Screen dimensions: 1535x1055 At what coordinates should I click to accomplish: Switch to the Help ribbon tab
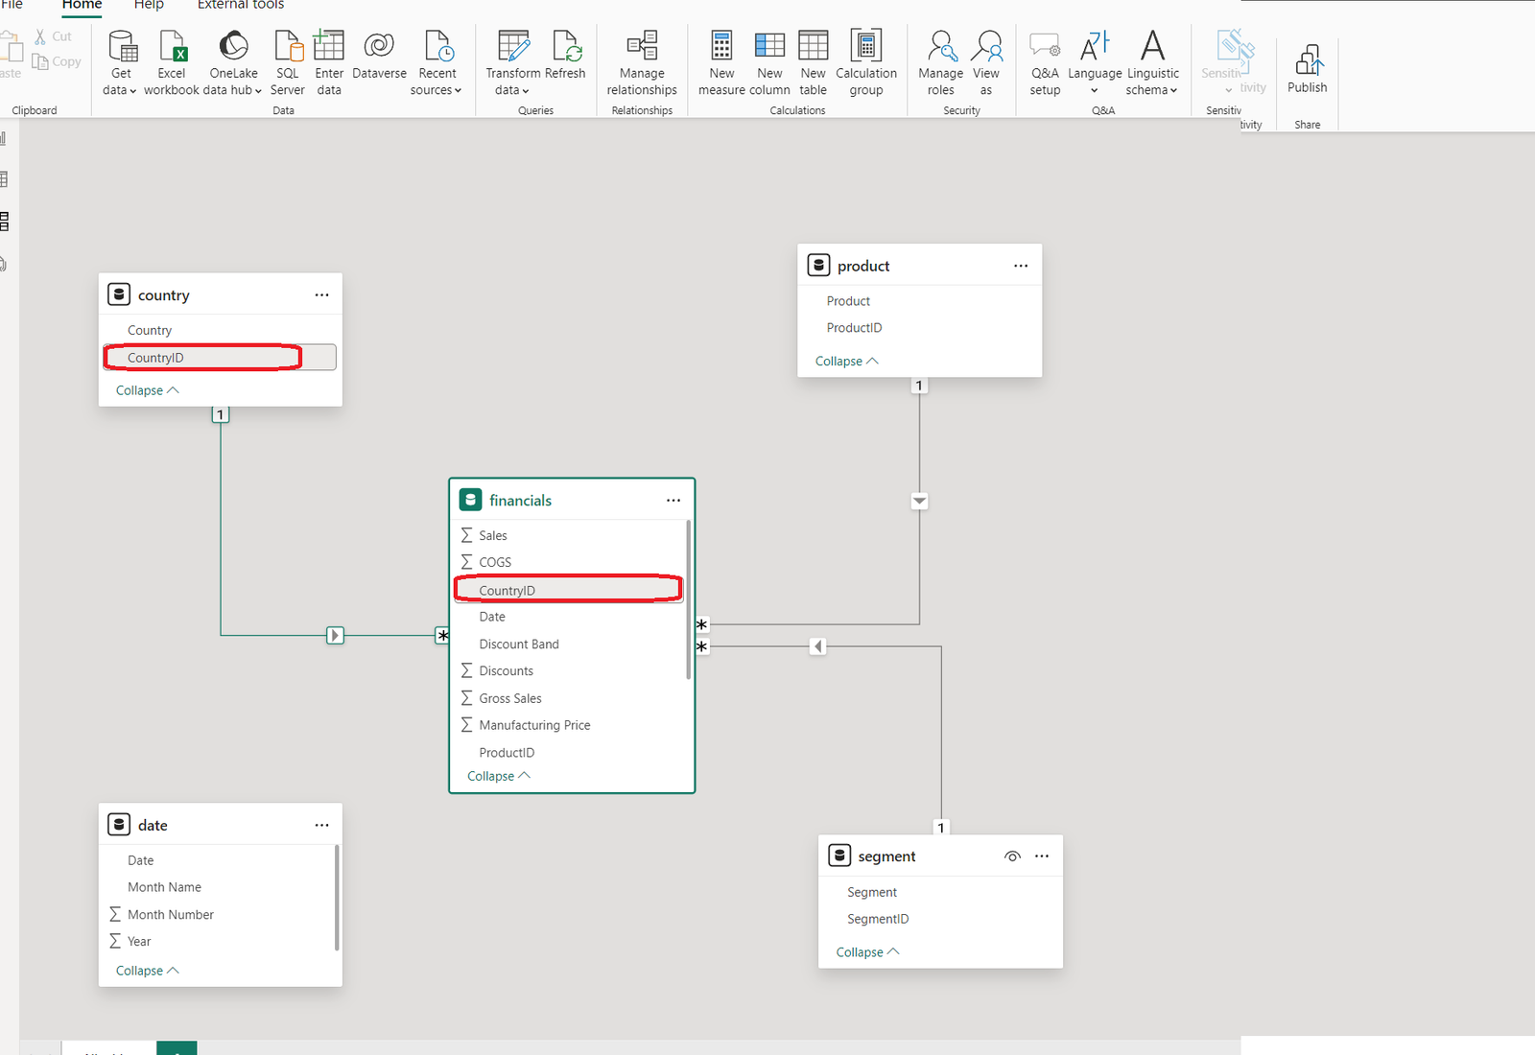pyautogui.click(x=149, y=6)
